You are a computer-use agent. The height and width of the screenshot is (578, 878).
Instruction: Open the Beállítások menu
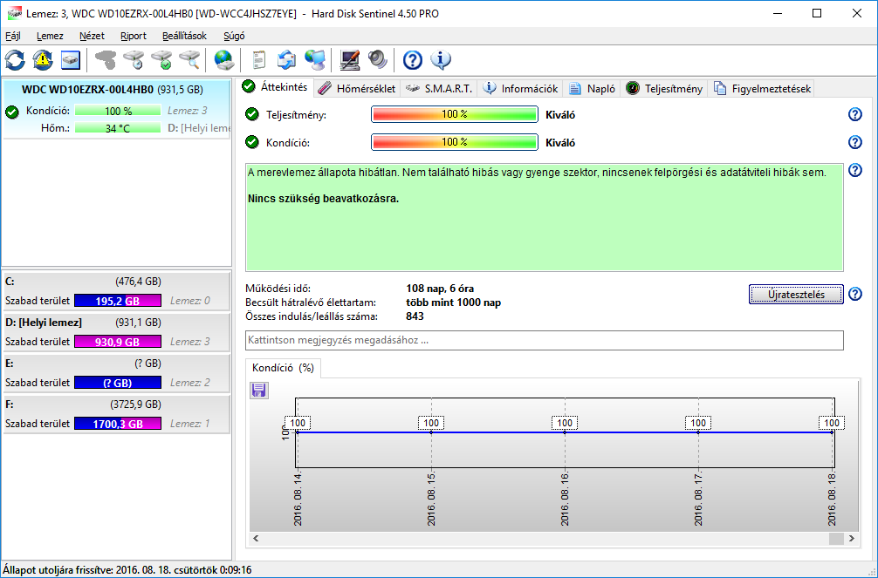click(184, 36)
